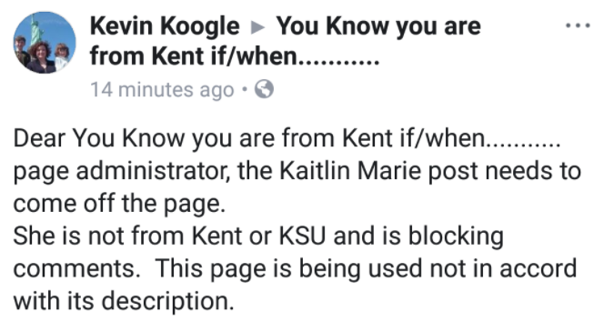Click the arrow icon after Kevin Koogle
This screenshot has width=614, height=332.
[x=257, y=27]
